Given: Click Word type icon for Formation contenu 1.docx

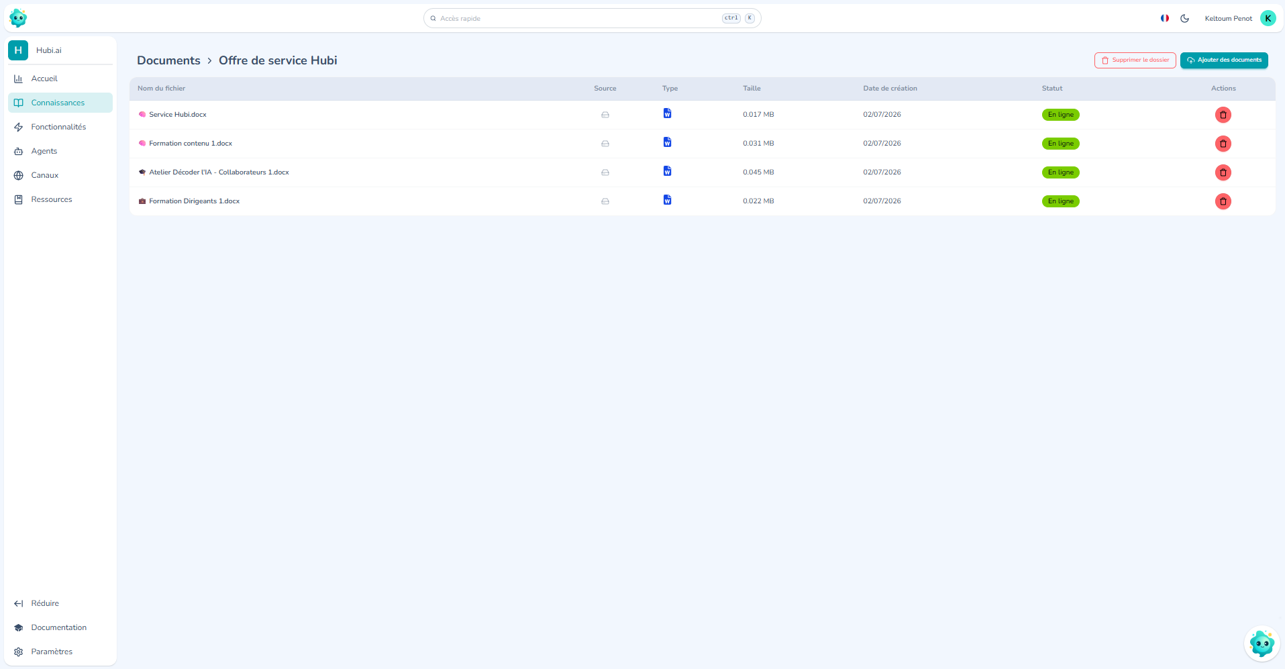Looking at the screenshot, I should (x=667, y=142).
